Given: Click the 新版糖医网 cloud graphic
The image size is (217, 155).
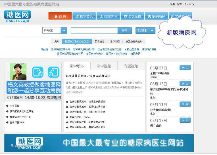Looking at the screenshot, I should click(181, 33).
